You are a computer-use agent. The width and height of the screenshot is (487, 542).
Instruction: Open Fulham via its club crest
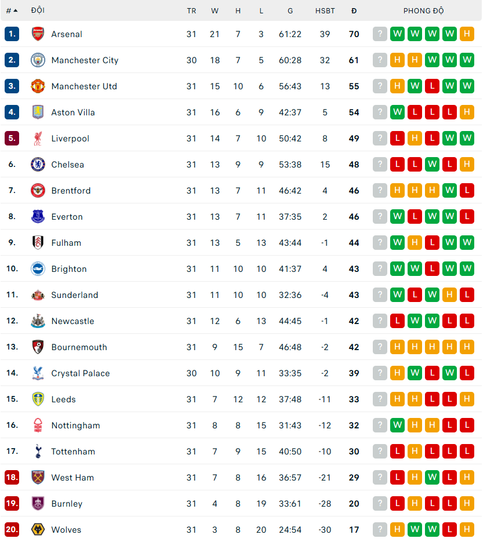(38, 242)
